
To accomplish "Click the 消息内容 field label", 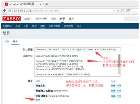I will [x=28, y=56].
